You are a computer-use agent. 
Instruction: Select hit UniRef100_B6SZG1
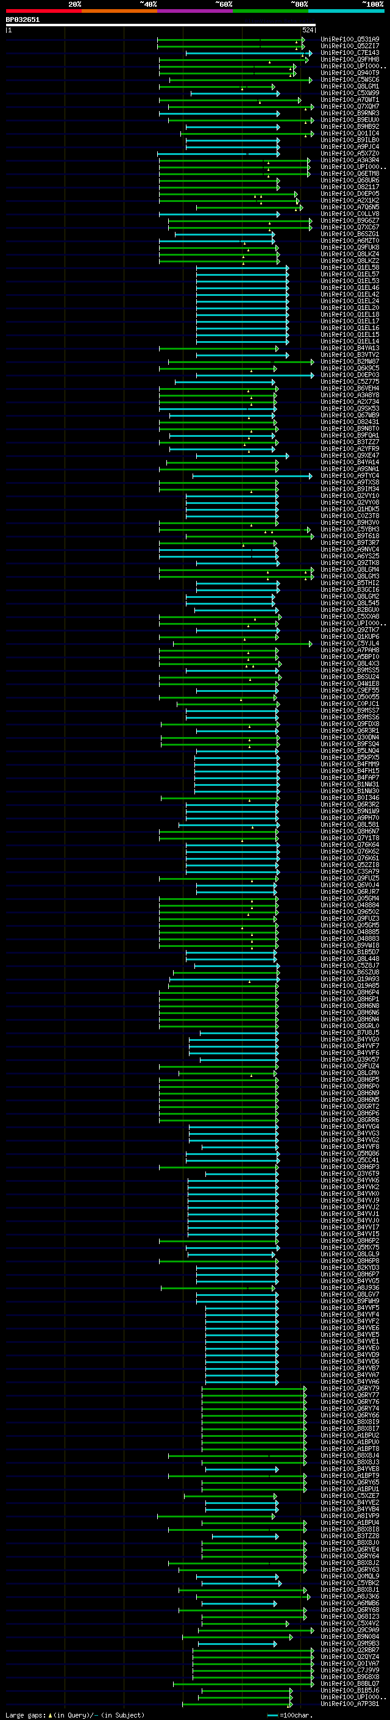tap(350, 234)
